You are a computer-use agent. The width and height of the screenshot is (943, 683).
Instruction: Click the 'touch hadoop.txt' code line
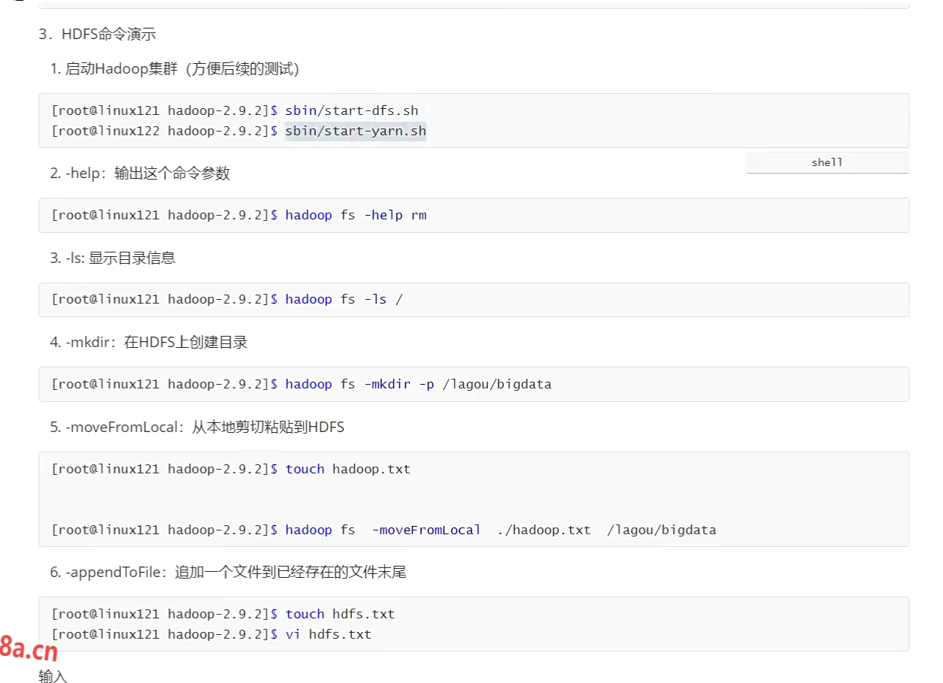pyautogui.click(x=347, y=469)
